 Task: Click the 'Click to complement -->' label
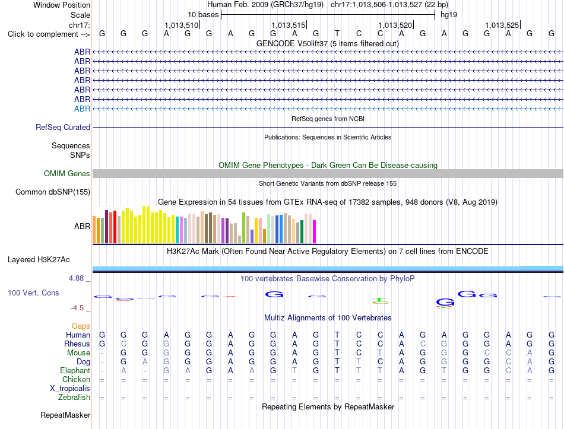(x=49, y=34)
